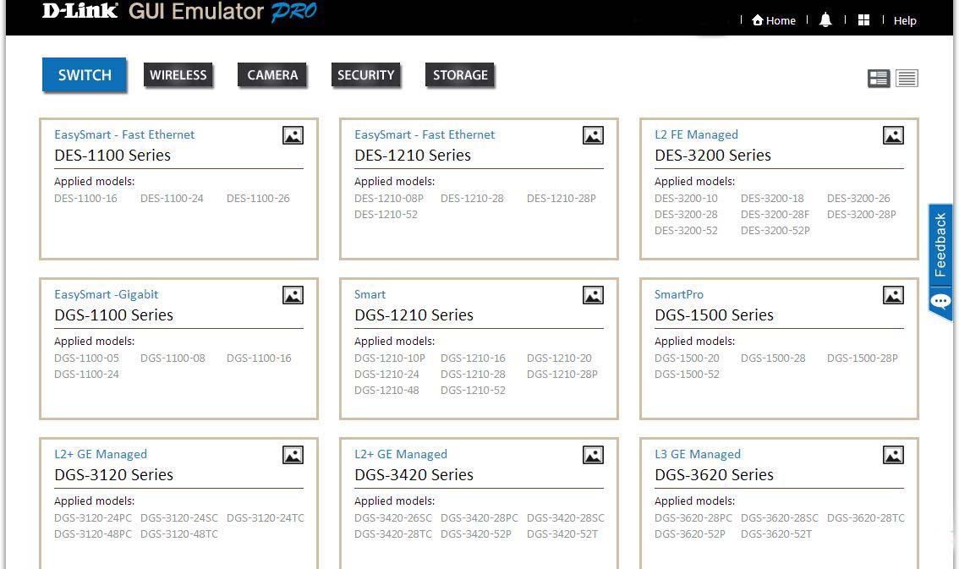Switch to compact list view
The image size is (959, 569).
tap(907, 79)
